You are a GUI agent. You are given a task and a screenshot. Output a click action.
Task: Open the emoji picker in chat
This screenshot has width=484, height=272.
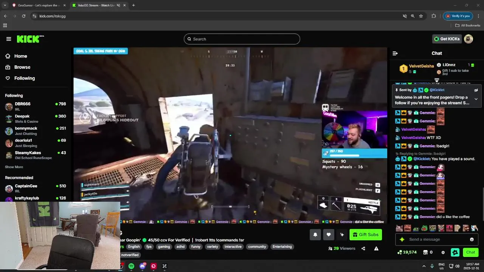click(x=472, y=240)
